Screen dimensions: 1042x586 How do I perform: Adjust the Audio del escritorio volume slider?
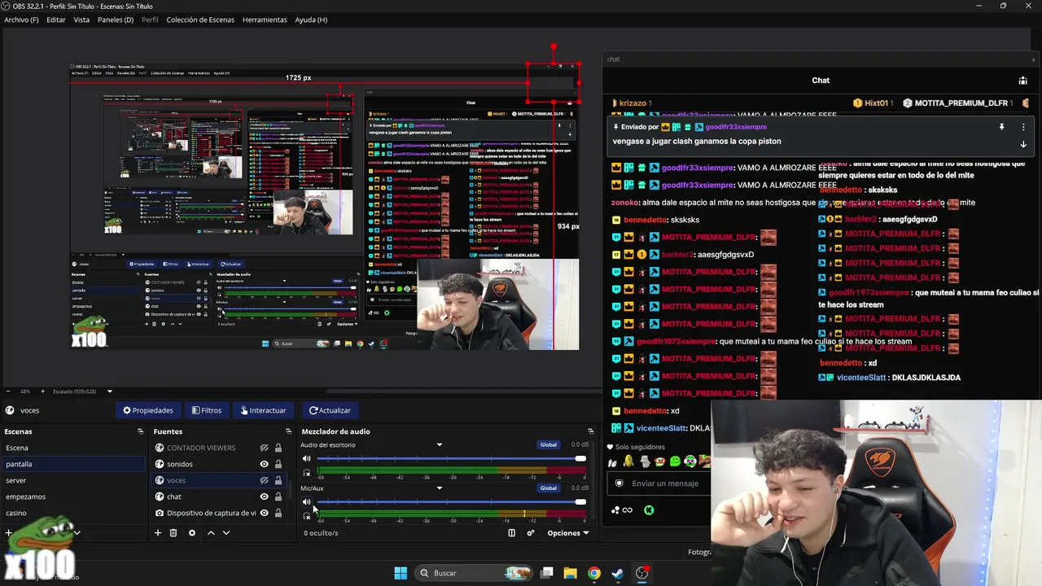(x=452, y=459)
